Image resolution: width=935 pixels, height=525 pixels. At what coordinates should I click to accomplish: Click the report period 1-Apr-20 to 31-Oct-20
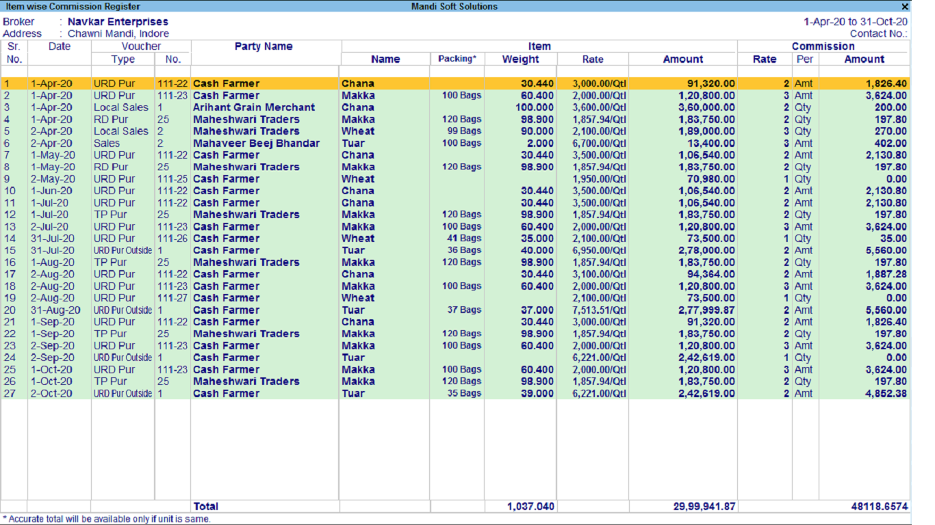point(855,22)
